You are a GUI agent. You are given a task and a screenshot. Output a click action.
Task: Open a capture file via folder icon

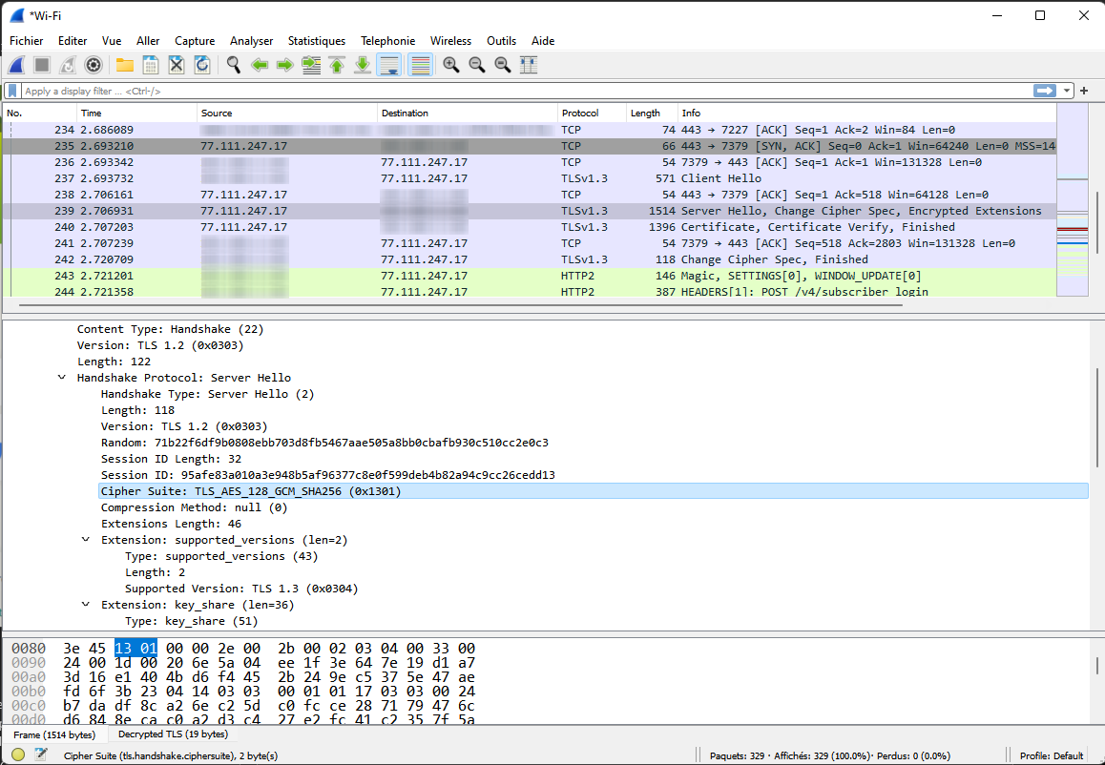(x=125, y=66)
